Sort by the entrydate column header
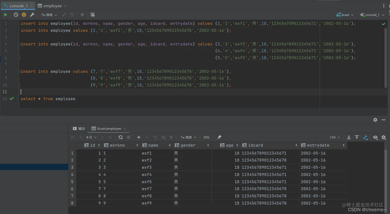 tap(323, 145)
